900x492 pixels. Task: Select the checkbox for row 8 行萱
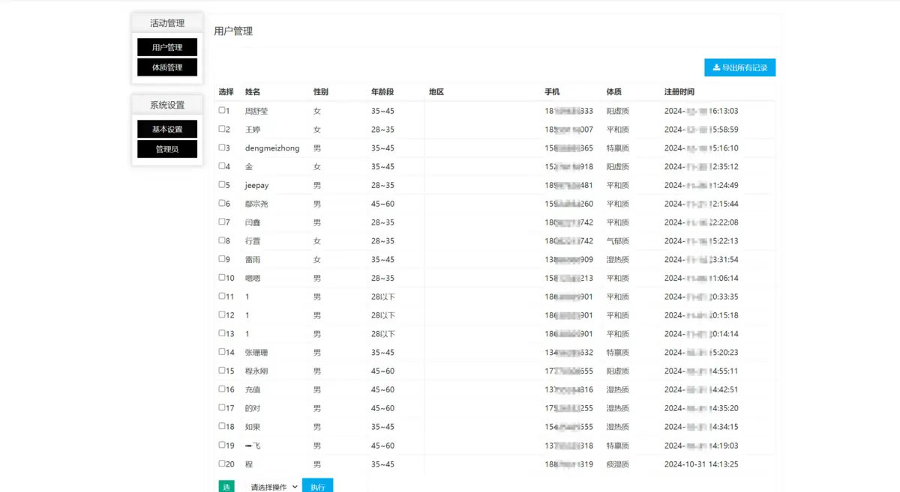[222, 240]
